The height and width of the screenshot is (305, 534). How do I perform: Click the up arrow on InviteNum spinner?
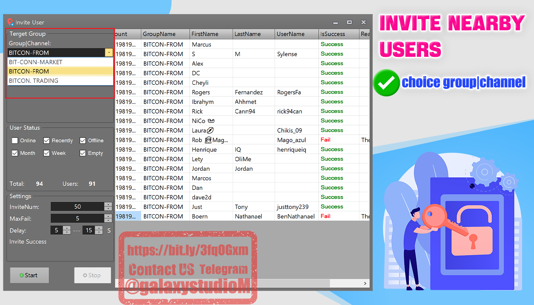pyautogui.click(x=108, y=204)
